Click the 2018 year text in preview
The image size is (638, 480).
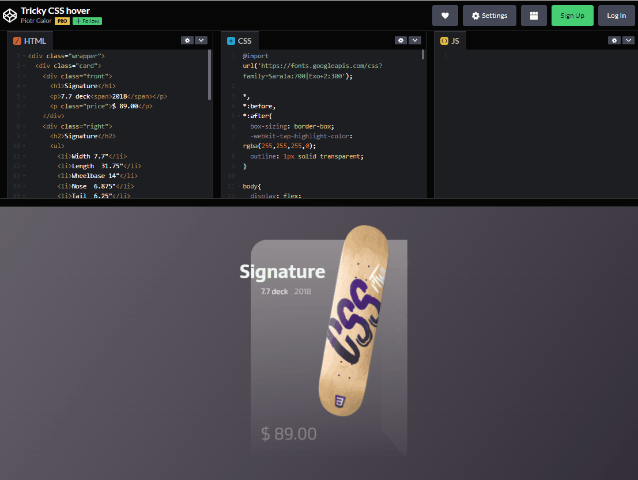point(303,291)
